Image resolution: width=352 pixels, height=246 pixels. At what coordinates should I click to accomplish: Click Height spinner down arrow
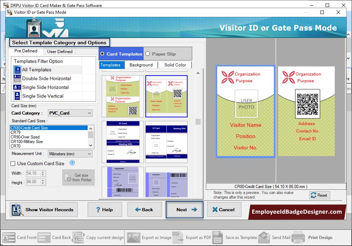click(43, 183)
